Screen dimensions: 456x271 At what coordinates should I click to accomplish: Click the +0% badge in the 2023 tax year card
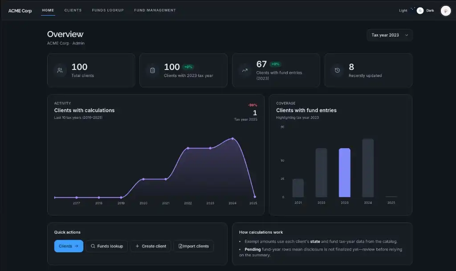click(188, 67)
